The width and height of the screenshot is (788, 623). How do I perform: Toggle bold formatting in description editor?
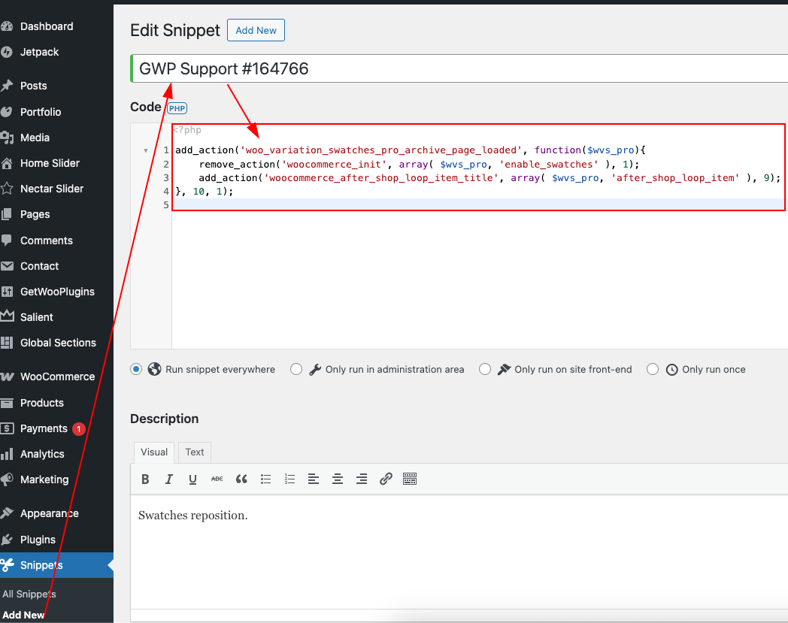click(145, 479)
